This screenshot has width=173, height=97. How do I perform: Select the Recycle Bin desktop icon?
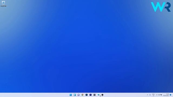(4, 4)
